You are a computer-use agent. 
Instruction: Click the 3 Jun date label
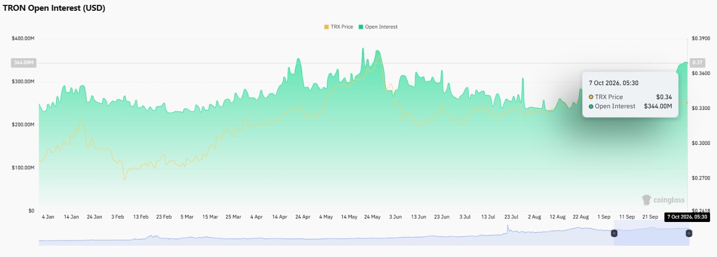coord(395,217)
